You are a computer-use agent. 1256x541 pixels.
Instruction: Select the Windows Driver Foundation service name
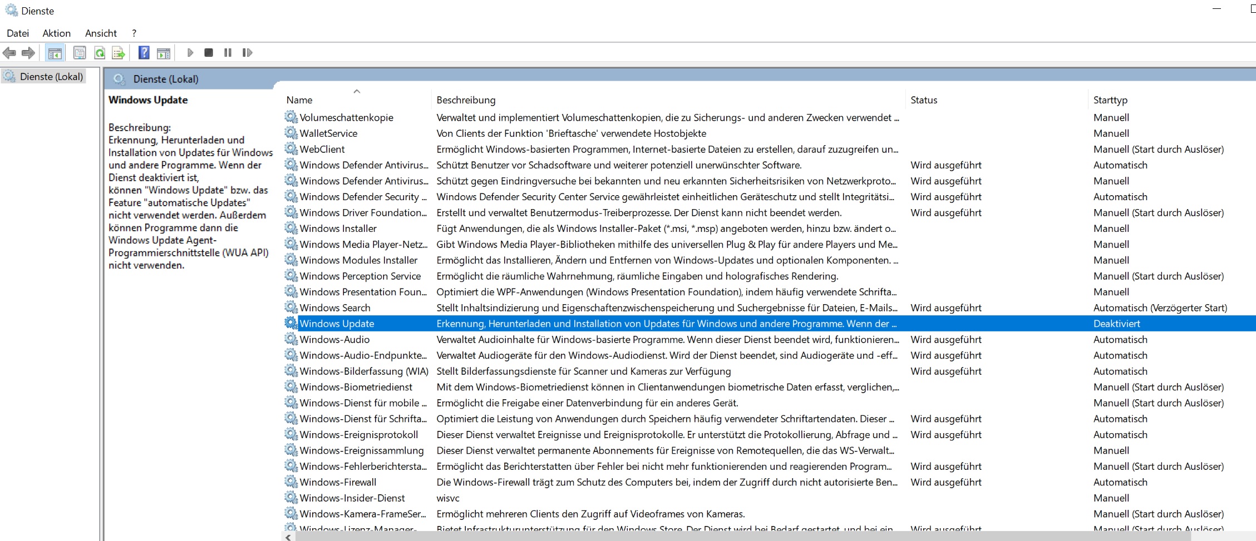pos(363,212)
